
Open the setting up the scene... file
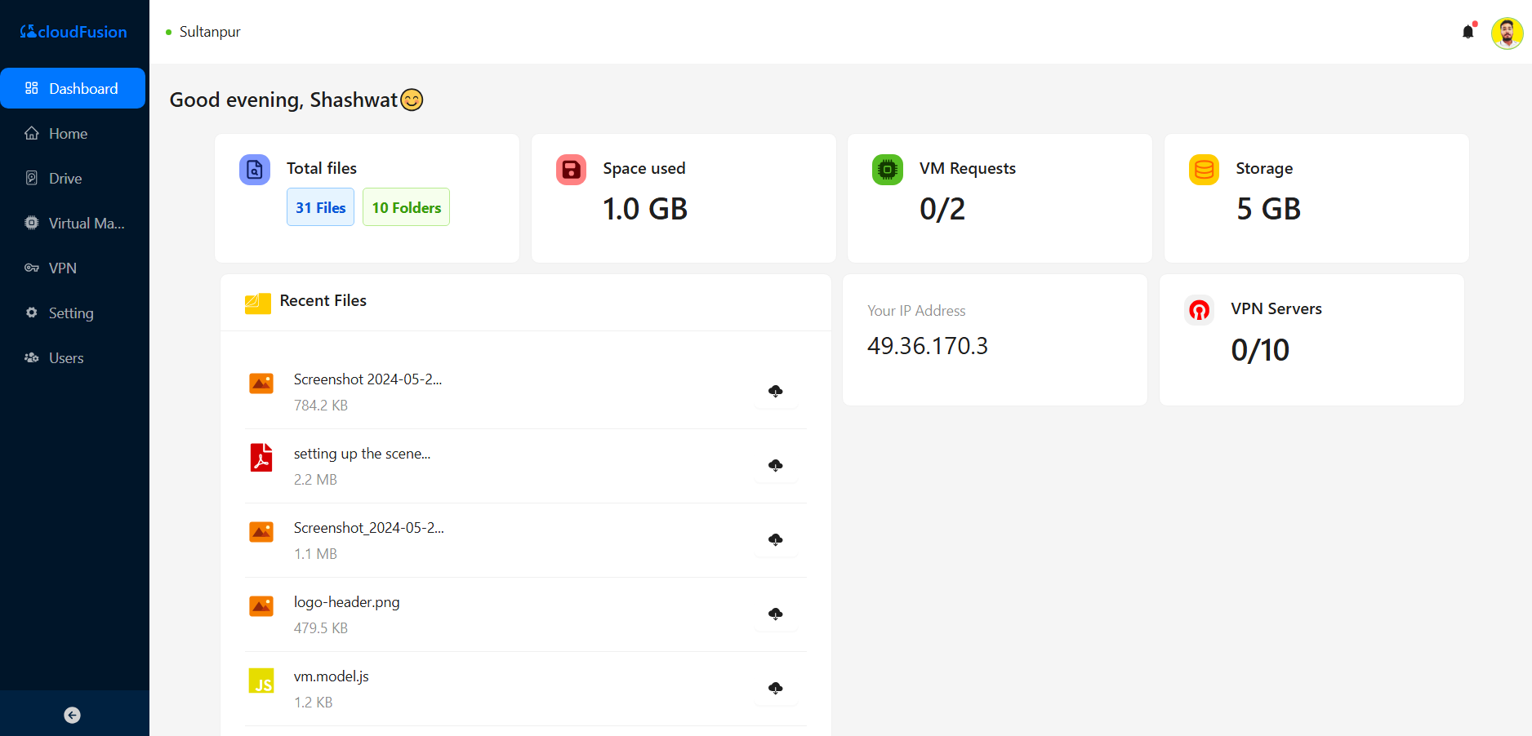[x=362, y=454]
